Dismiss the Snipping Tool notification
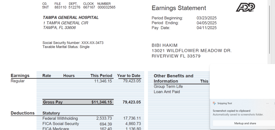 [x=274, y=103]
